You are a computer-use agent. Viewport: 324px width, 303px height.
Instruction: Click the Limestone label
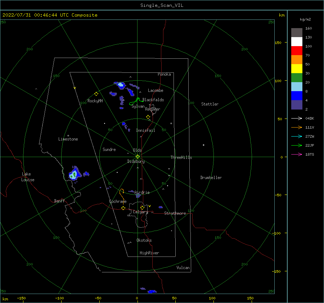point(68,139)
